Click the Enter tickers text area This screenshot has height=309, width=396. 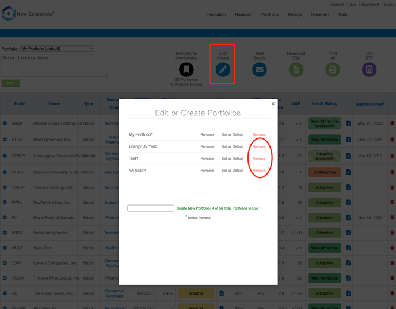click(x=55, y=65)
